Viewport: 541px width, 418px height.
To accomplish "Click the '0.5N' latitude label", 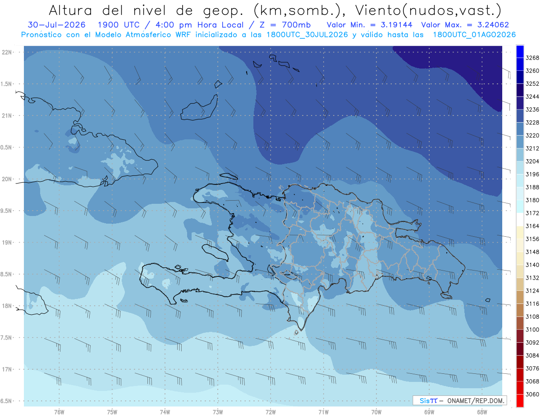I will tap(6, 147).
